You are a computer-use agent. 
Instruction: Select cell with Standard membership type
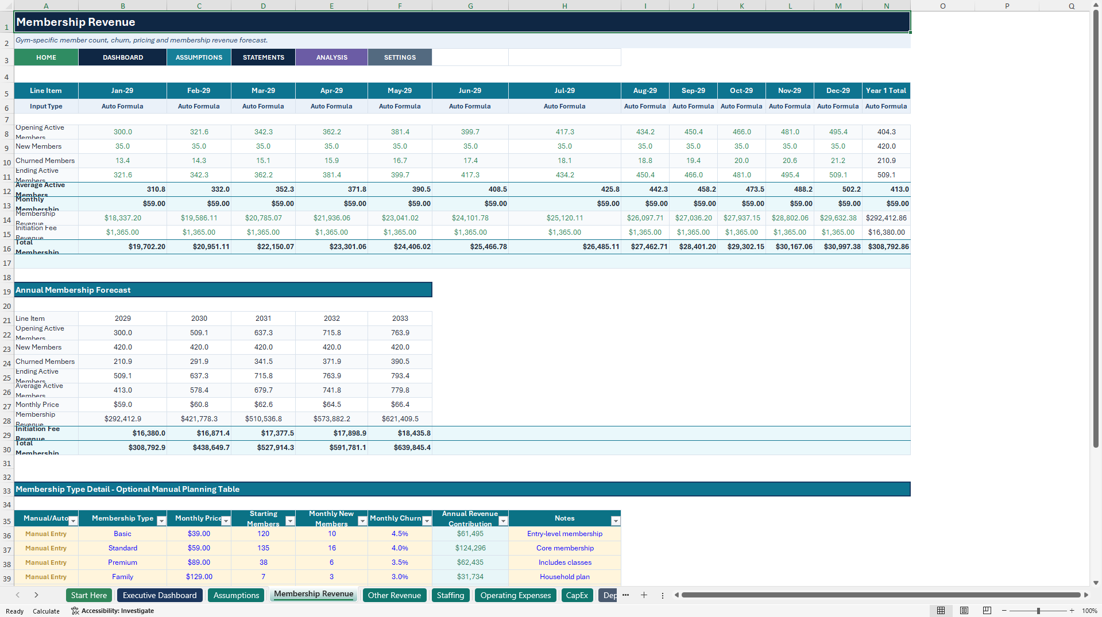(123, 548)
